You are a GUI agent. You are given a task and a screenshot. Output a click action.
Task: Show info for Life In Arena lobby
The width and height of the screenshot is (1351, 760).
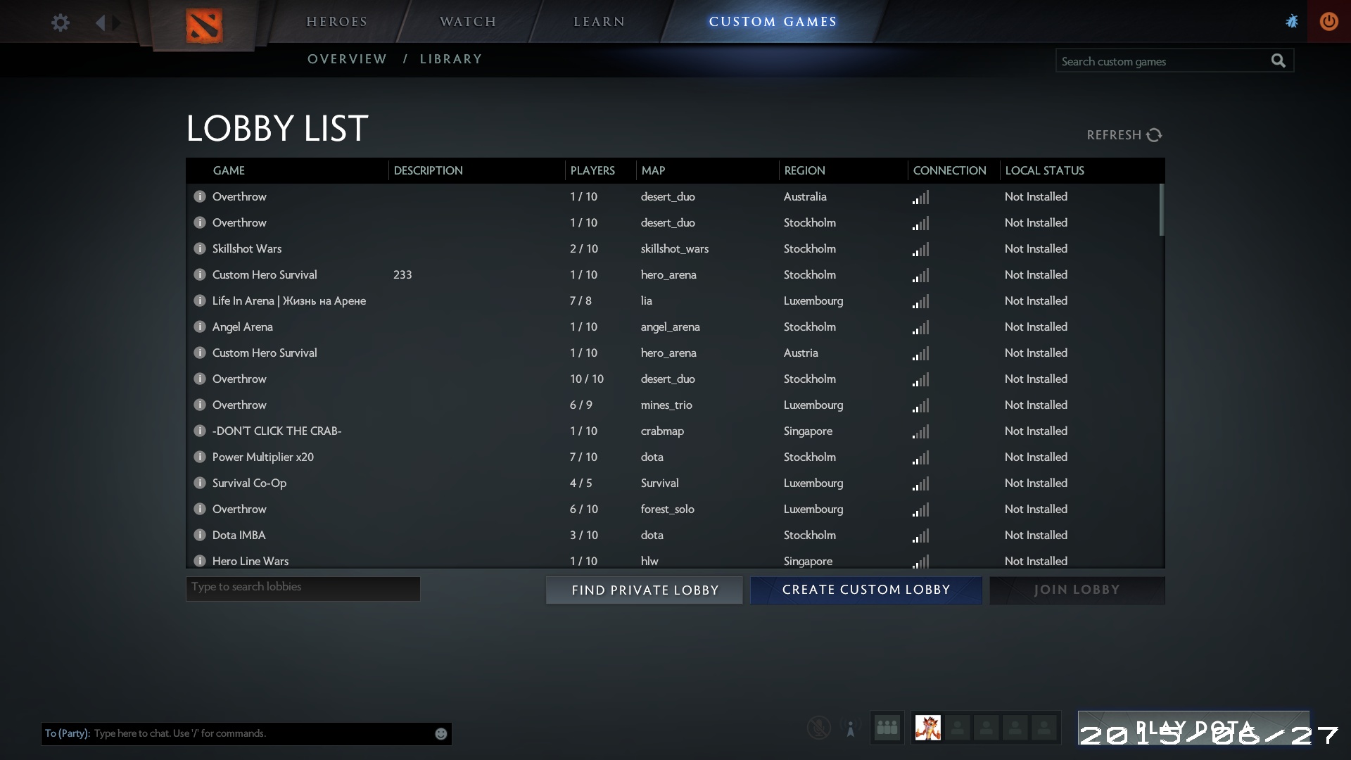coord(200,300)
